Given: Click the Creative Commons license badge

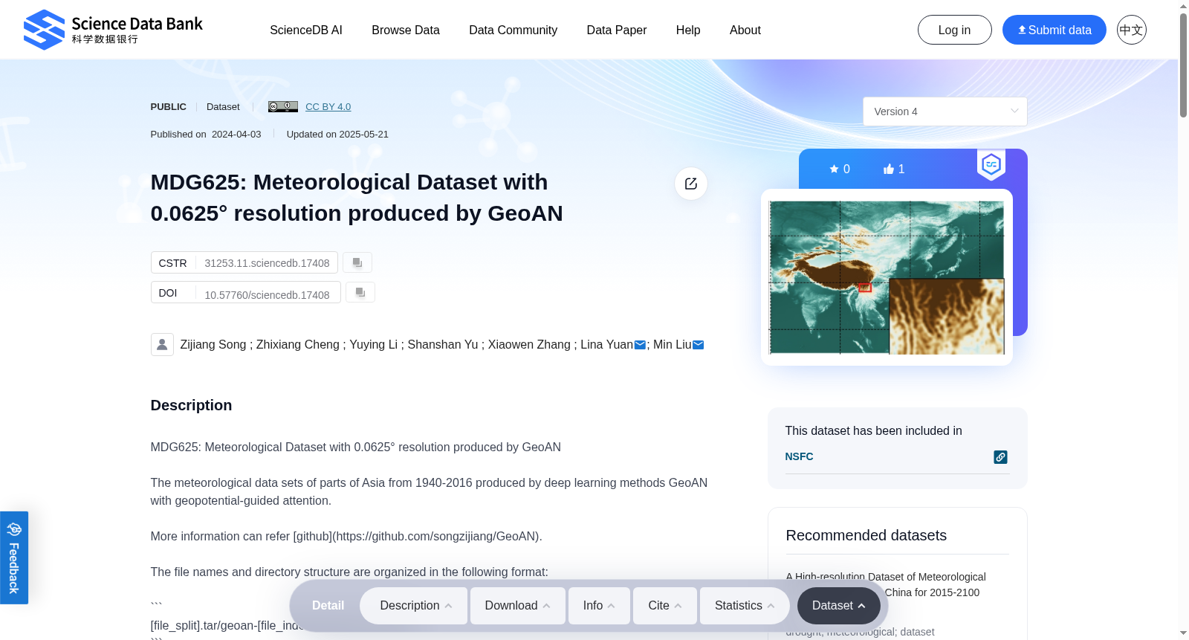Looking at the screenshot, I should point(283,107).
